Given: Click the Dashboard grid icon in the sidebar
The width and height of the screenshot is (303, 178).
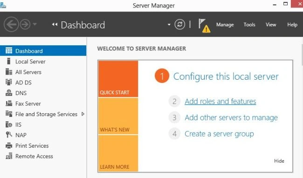Looking at the screenshot, I should coord(9,51).
